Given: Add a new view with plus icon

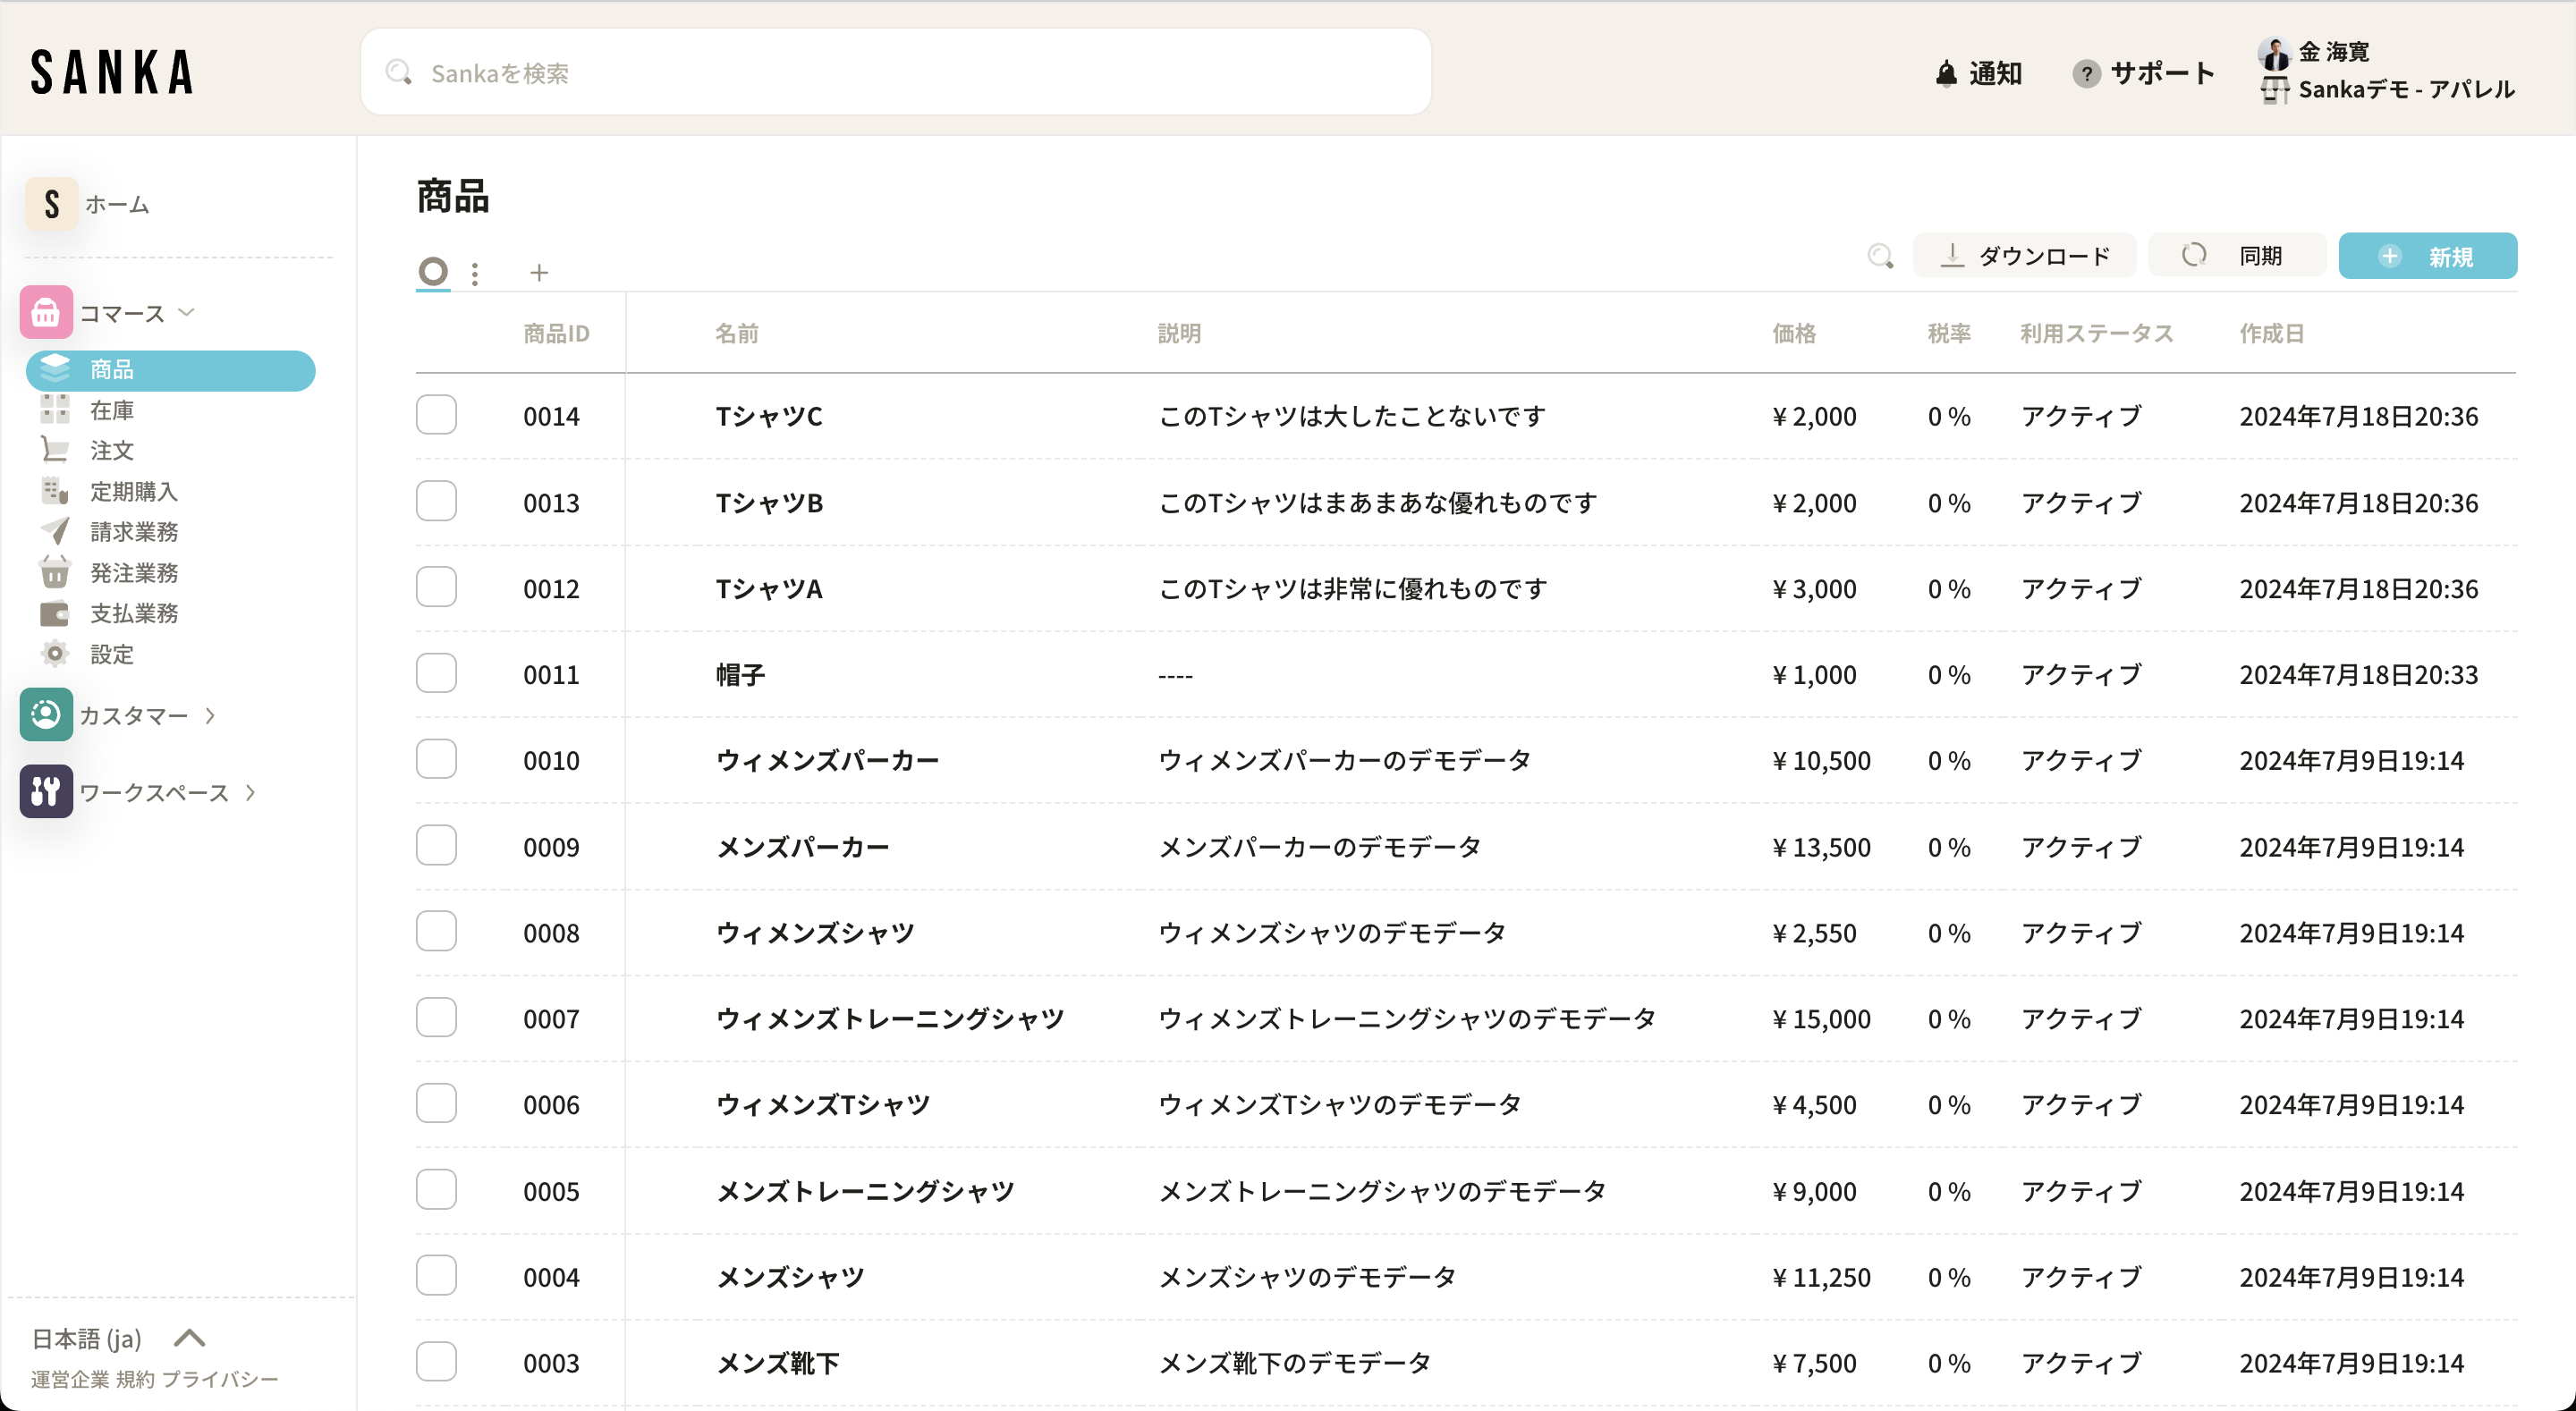Looking at the screenshot, I should [x=539, y=272].
